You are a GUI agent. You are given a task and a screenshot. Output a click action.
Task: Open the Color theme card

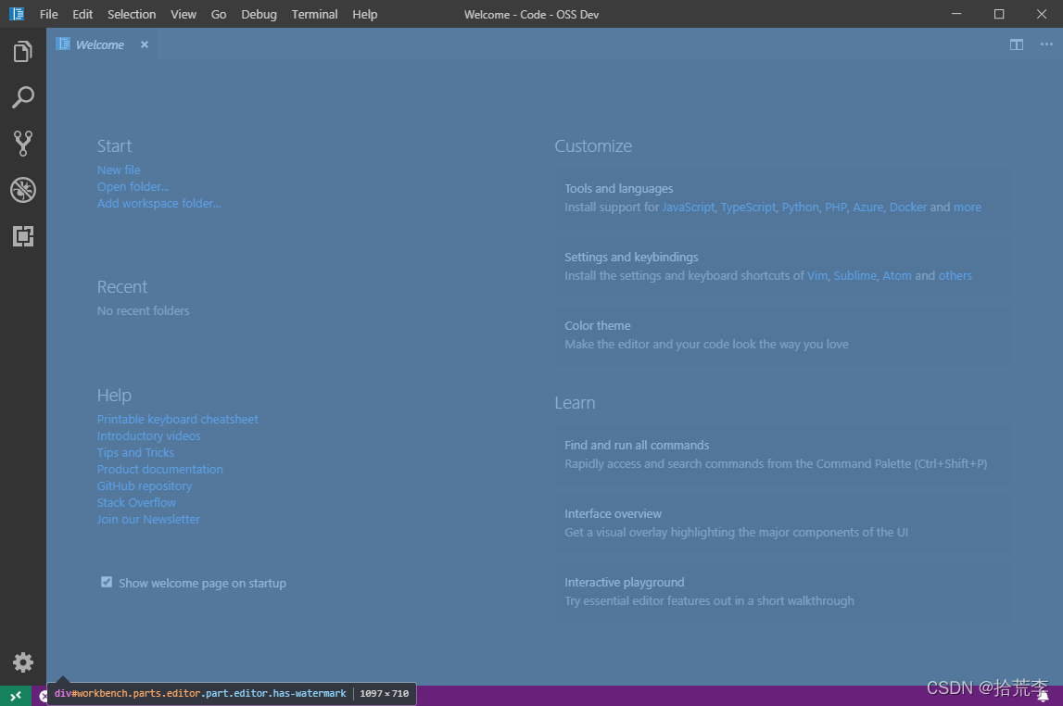784,335
